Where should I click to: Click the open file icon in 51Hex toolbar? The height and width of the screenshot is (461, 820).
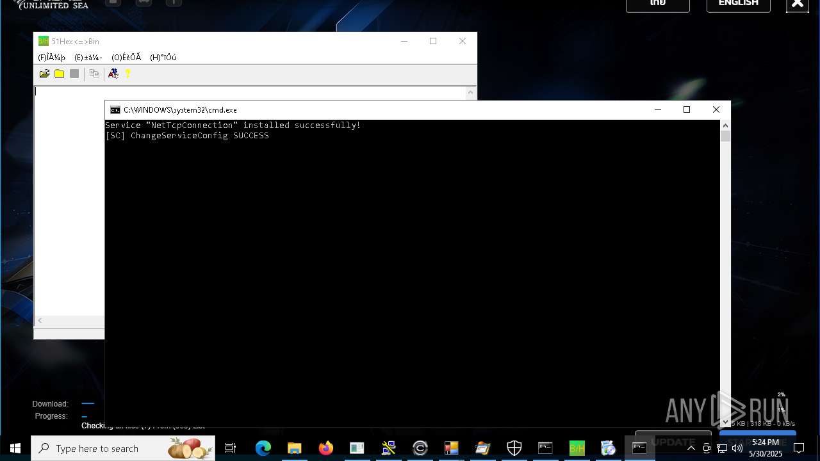[x=44, y=74]
